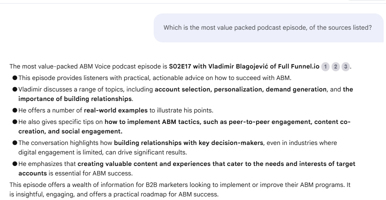Click the user question message bubble
Image resolution: width=386 pixels, height=200 pixels.
pos(268,27)
